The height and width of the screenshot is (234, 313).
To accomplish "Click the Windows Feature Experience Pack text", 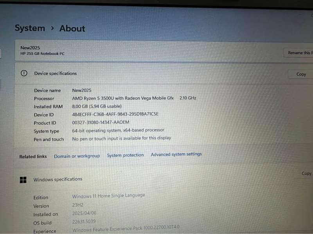I will (x=126, y=229).
